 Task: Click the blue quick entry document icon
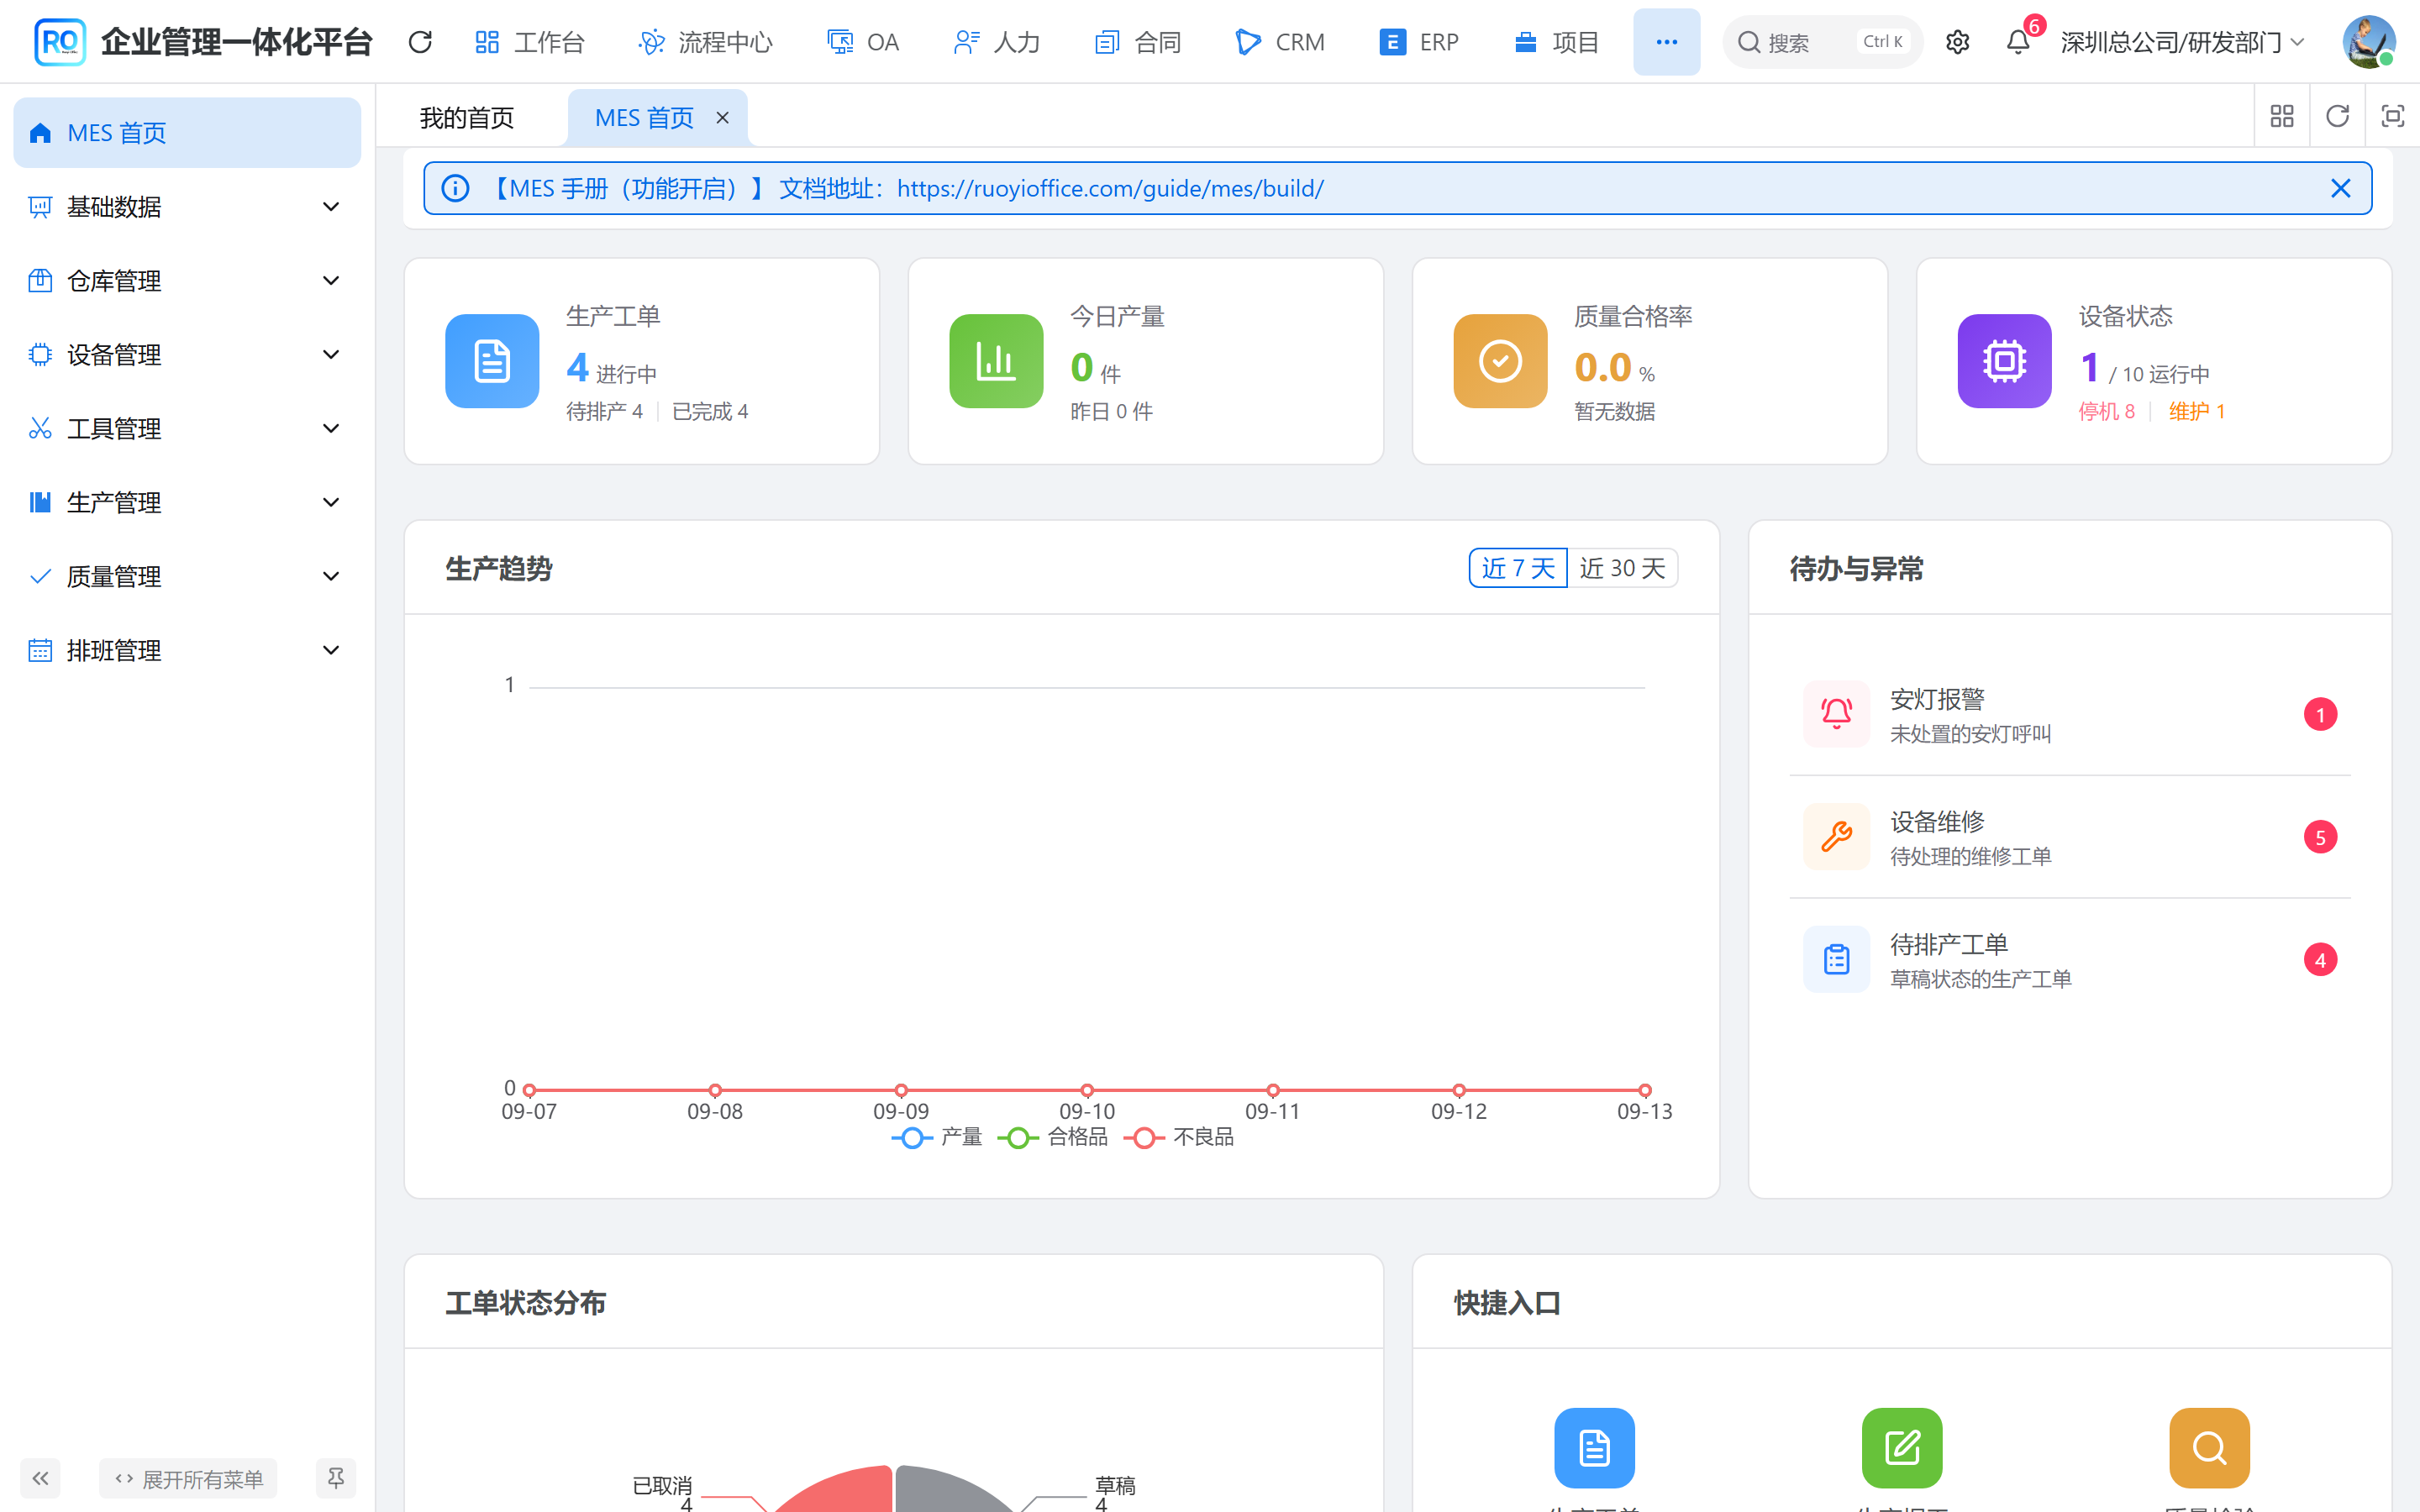(x=1594, y=1447)
